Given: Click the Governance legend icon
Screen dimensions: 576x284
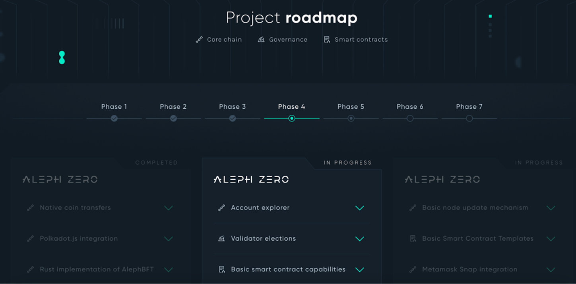Looking at the screenshot, I should click(261, 40).
